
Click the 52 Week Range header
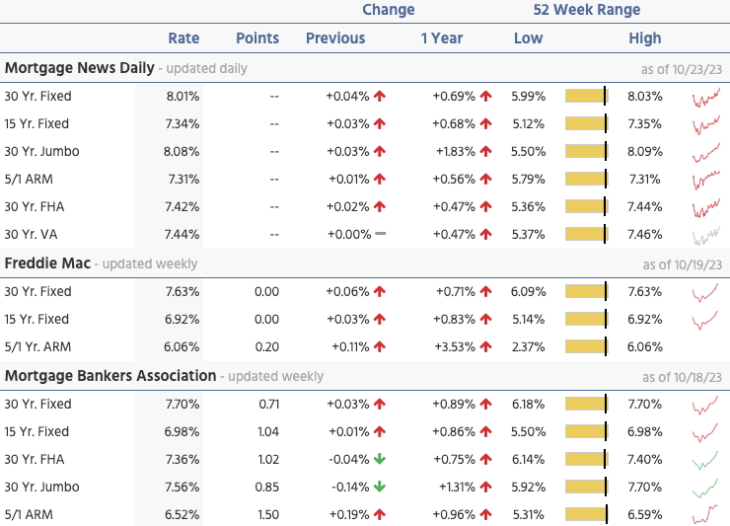(x=587, y=10)
